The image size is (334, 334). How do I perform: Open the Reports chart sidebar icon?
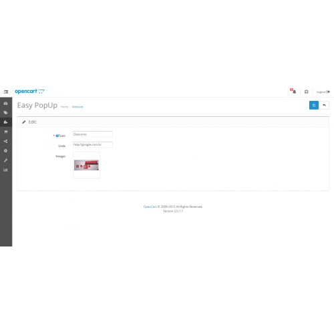[x=6, y=170]
